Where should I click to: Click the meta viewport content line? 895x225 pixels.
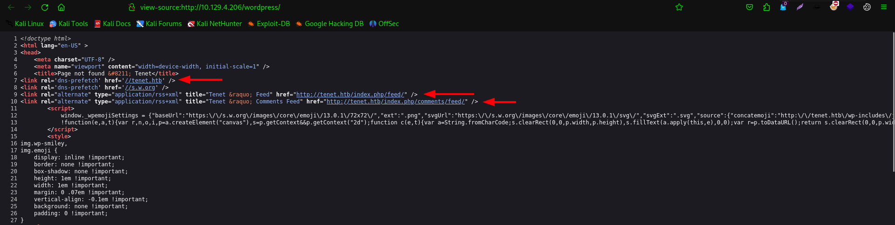click(x=151, y=67)
